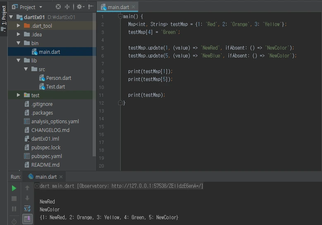The height and width of the screenshot is (225, 322).
Task: Click the timer icon in the Run toolbar
Action: [x=14, y=222]
